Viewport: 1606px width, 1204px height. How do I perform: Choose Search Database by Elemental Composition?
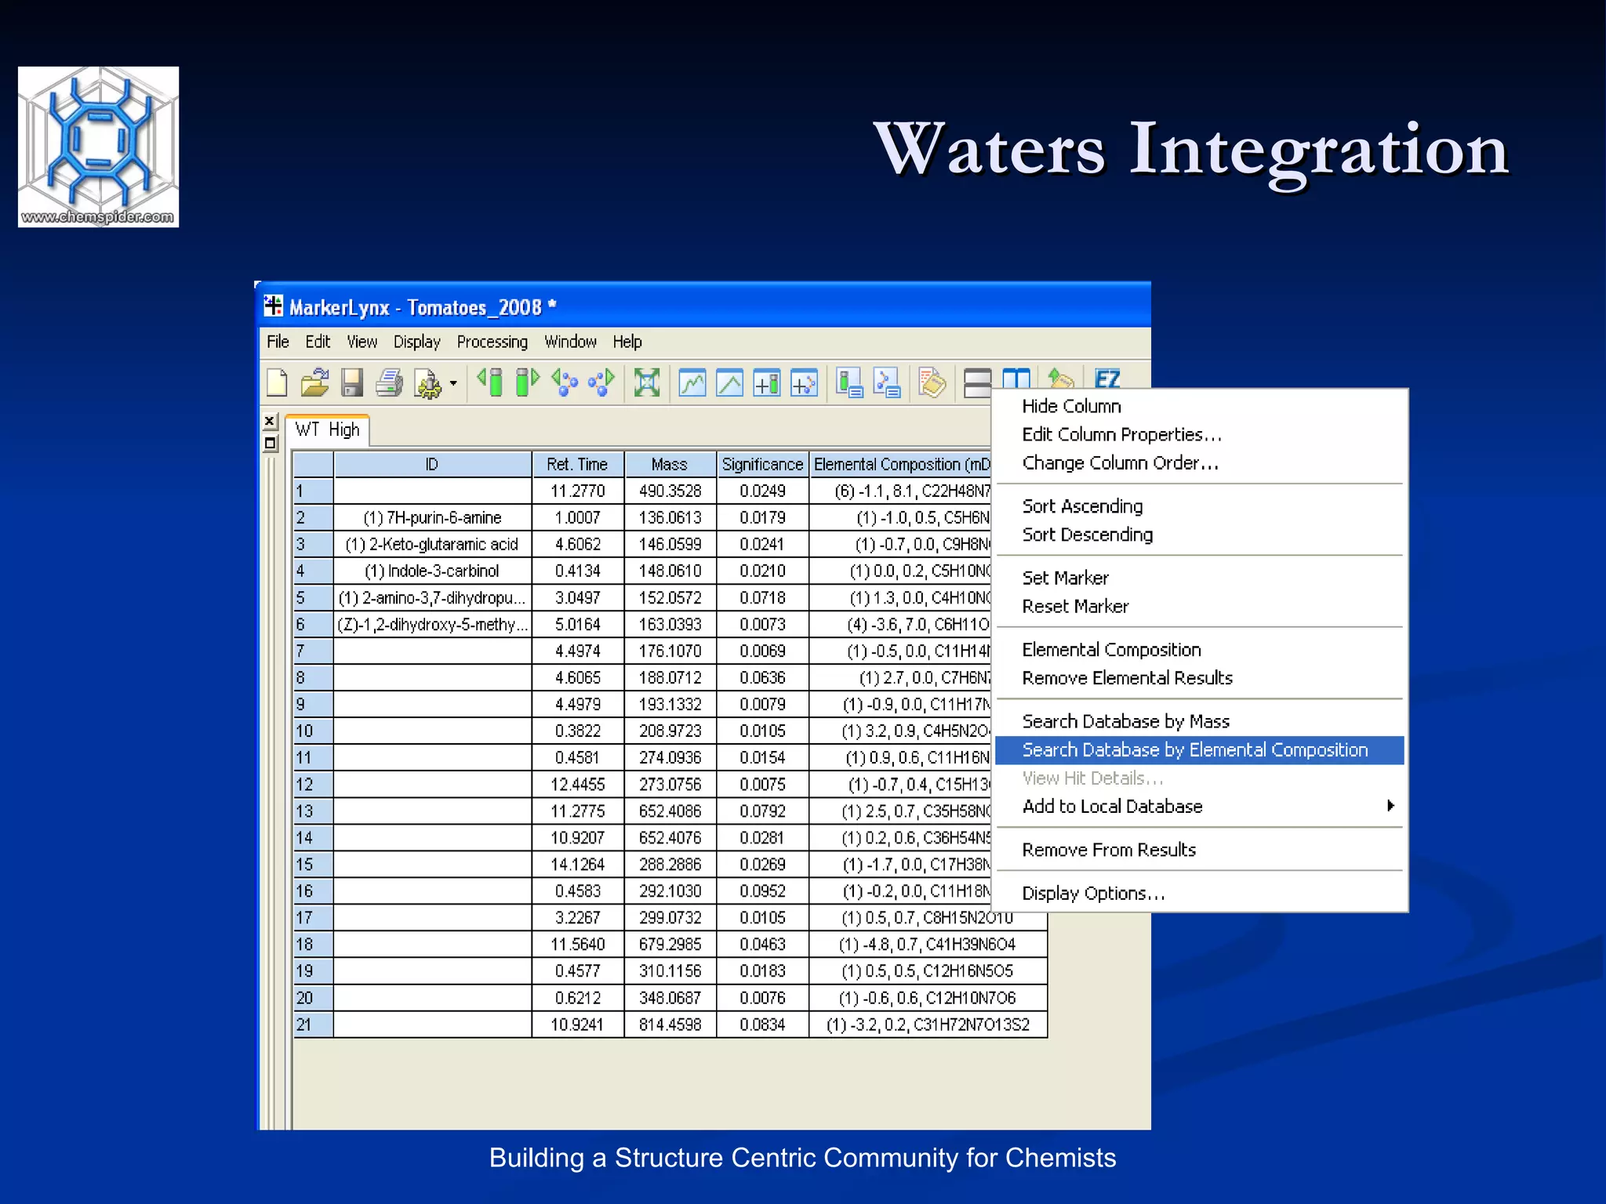coord(1199,750)
